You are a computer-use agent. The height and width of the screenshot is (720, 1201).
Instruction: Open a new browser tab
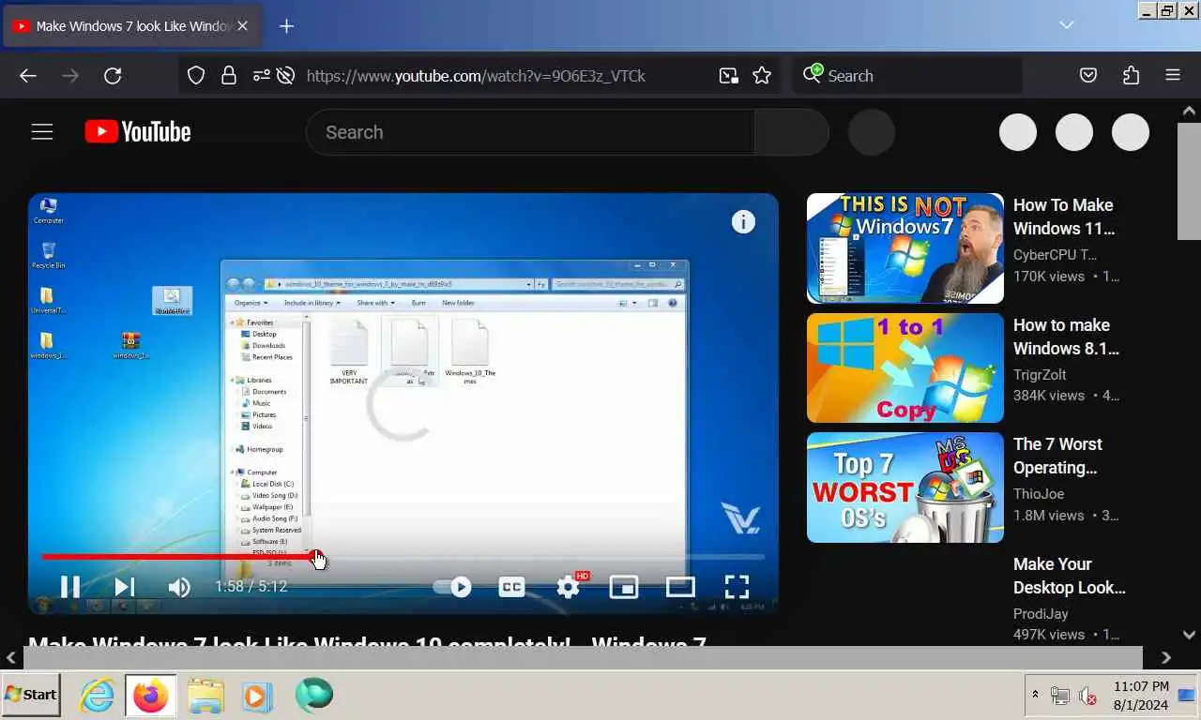[x=287, y=26]
